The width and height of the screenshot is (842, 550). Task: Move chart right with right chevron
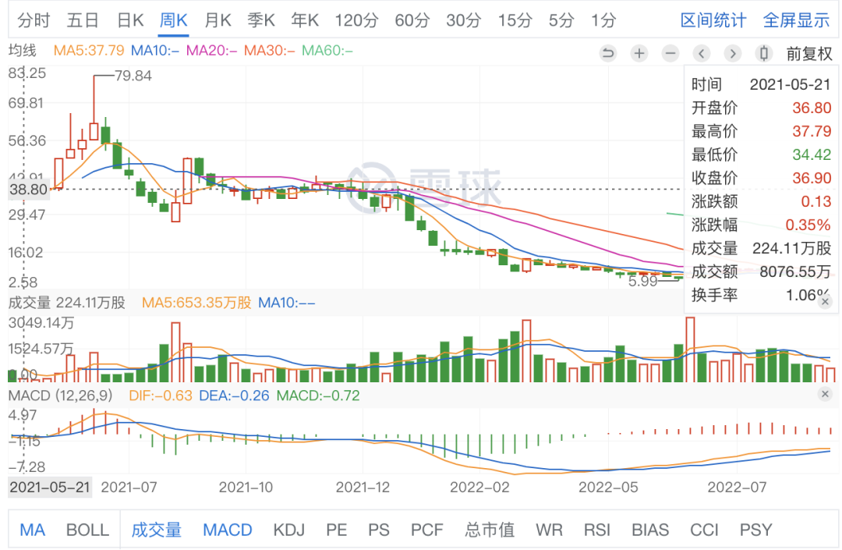pos(732,53)
